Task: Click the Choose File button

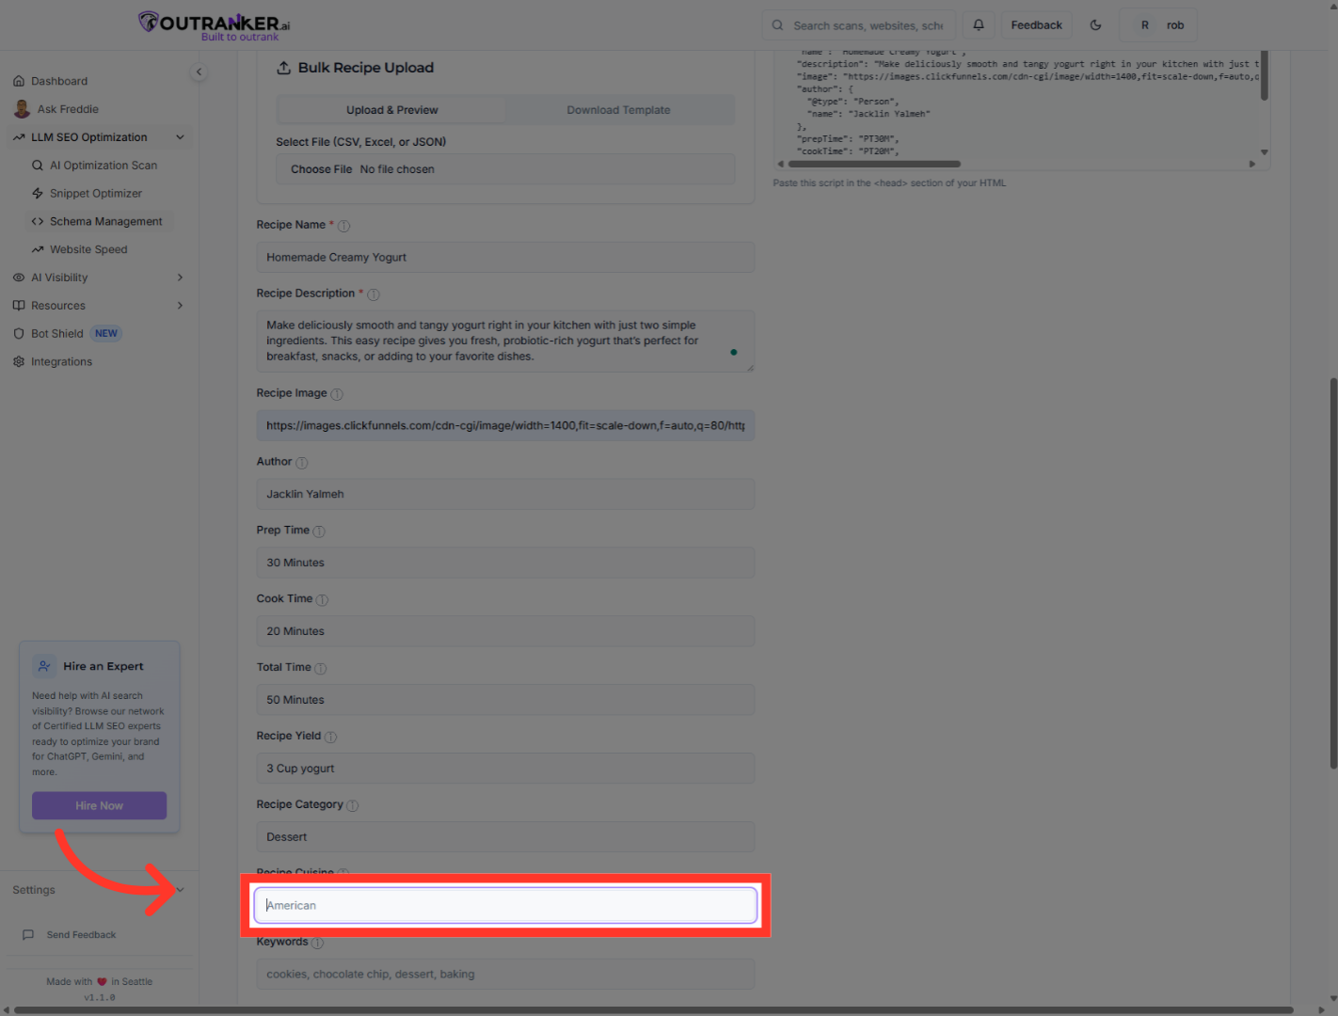Action: click(x=321, y=169)
